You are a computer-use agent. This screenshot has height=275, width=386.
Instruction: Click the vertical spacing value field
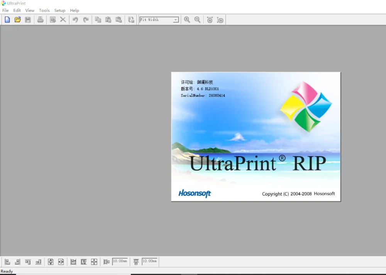pyautogui.click(x=150, y=262)
